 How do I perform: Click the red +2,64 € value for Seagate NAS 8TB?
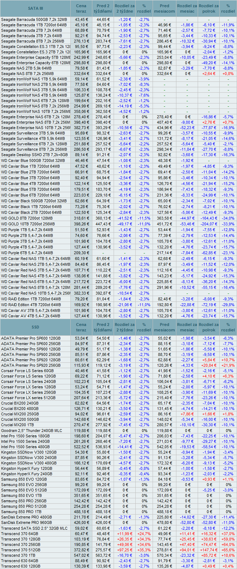209,74
